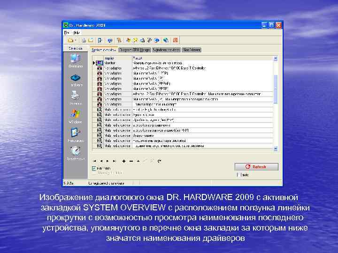Image resolution: width=338 pixels, height=253 pixels.
Task: Go to previous record in navigator
Action: (x=101, y=161)
